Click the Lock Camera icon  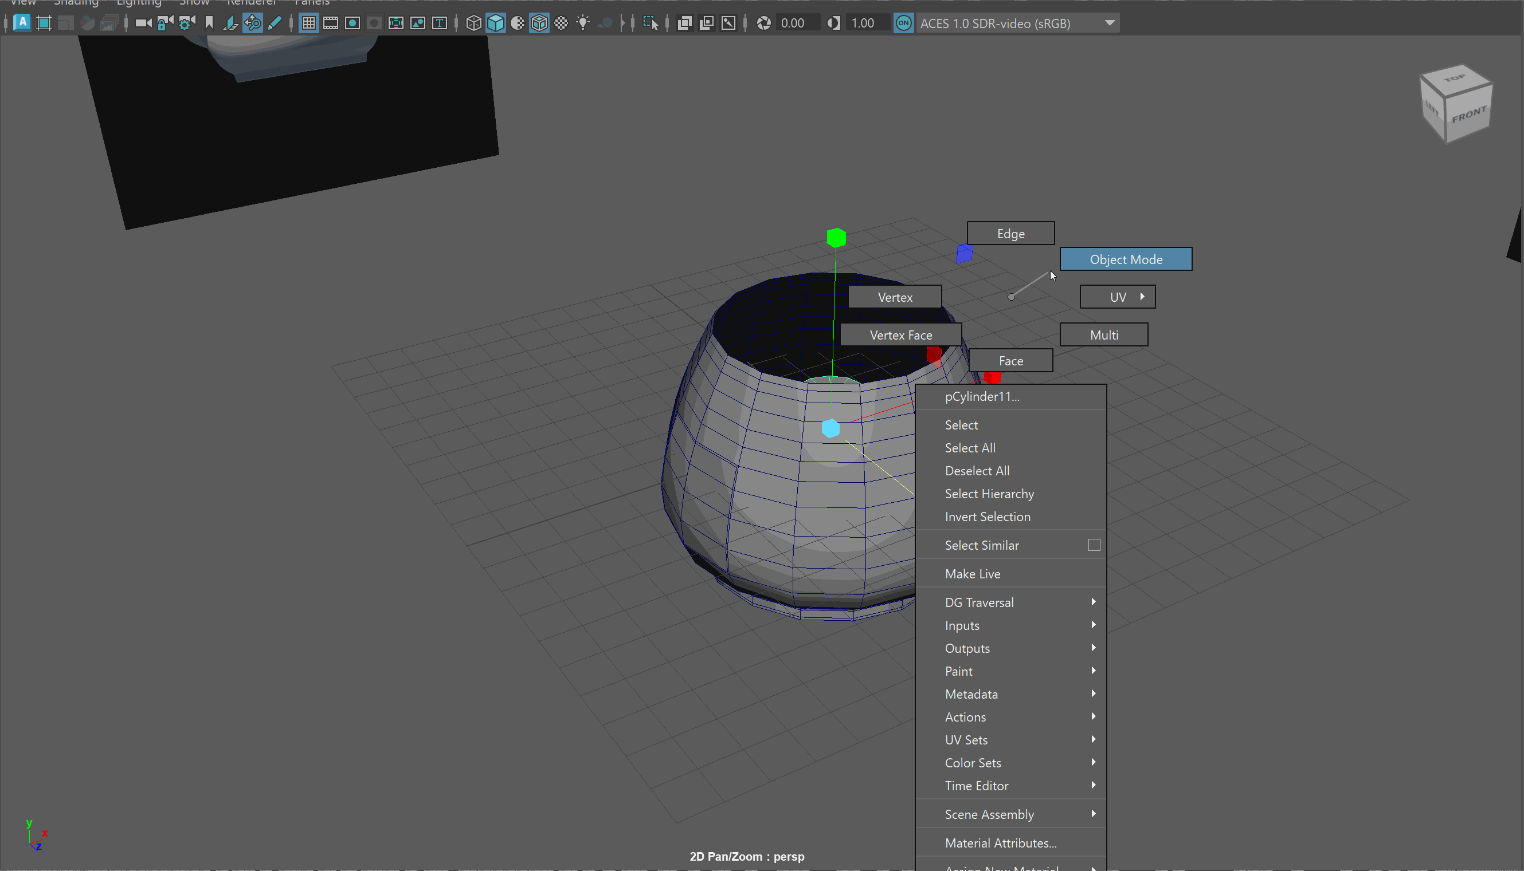click(x=164, y=23)
